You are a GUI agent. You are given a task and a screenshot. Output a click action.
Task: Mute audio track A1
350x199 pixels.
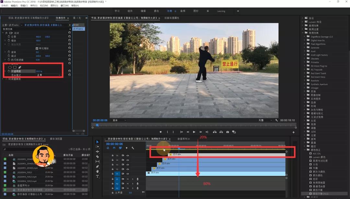tap(128, 179)
